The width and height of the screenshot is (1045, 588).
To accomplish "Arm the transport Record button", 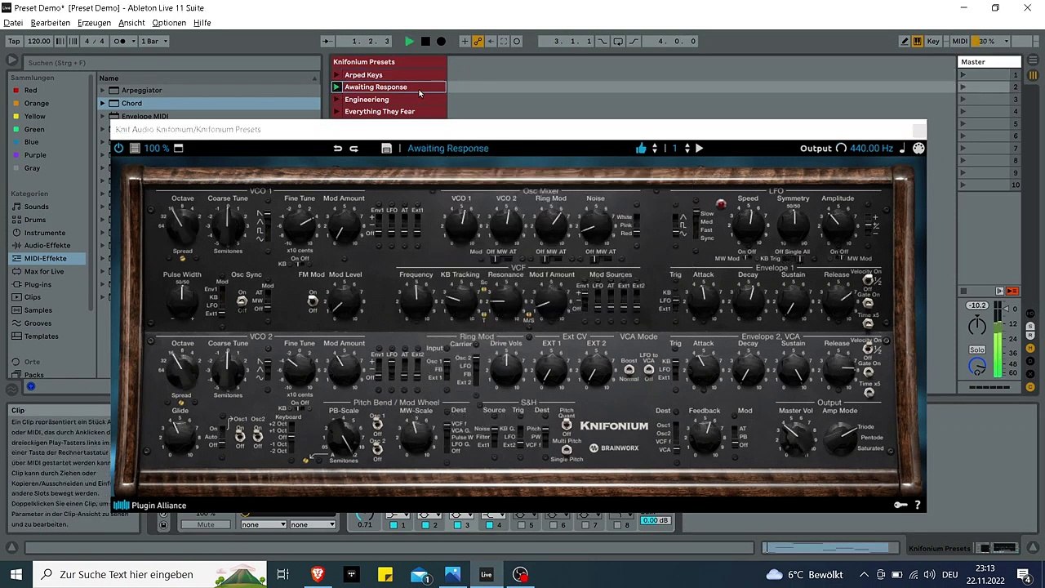I will coord(441,42).
